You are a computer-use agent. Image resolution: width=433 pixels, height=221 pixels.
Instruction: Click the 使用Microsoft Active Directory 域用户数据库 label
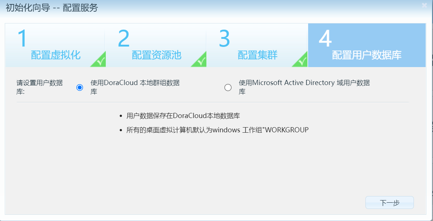tap(304, 87)
